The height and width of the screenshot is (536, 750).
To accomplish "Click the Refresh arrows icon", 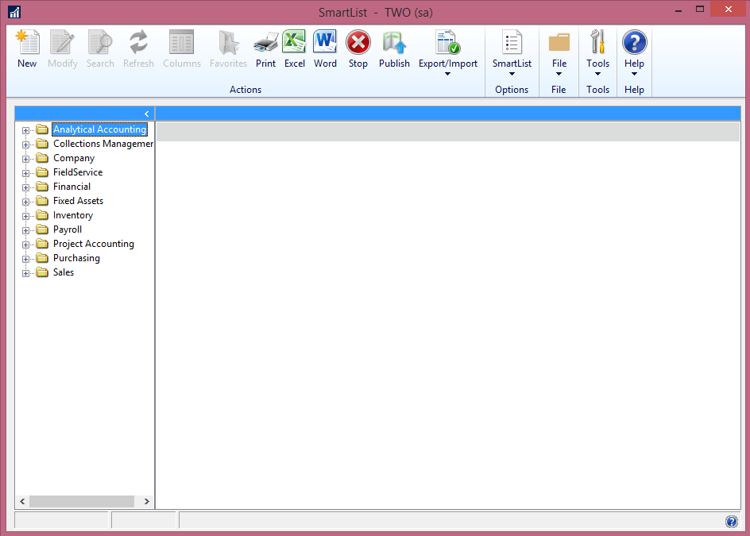I will point(138,42).
